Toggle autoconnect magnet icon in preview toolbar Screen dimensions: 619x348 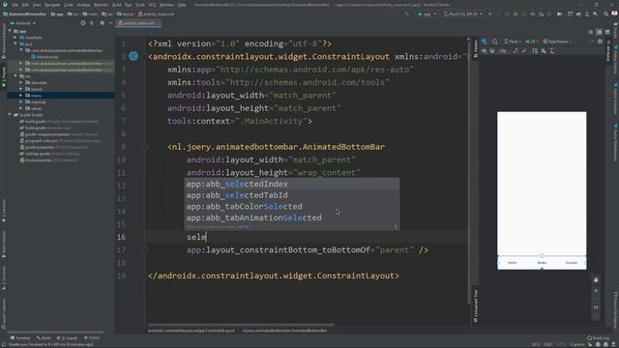click(492, 51)
